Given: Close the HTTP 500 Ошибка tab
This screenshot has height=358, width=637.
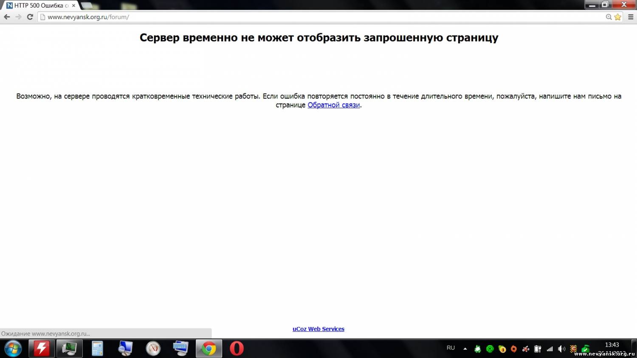Looking at the screenshot, I should click(73, 6).
